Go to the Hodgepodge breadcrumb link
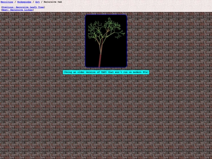This screenshot has height=159, width=212. point(24,2)
